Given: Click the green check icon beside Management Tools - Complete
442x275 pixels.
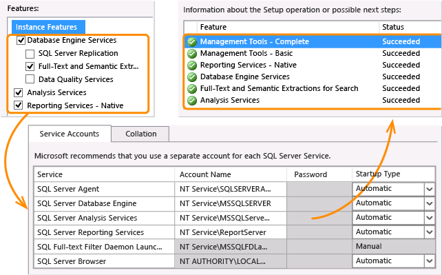Looking at the screenshot, I should point(192,42).
